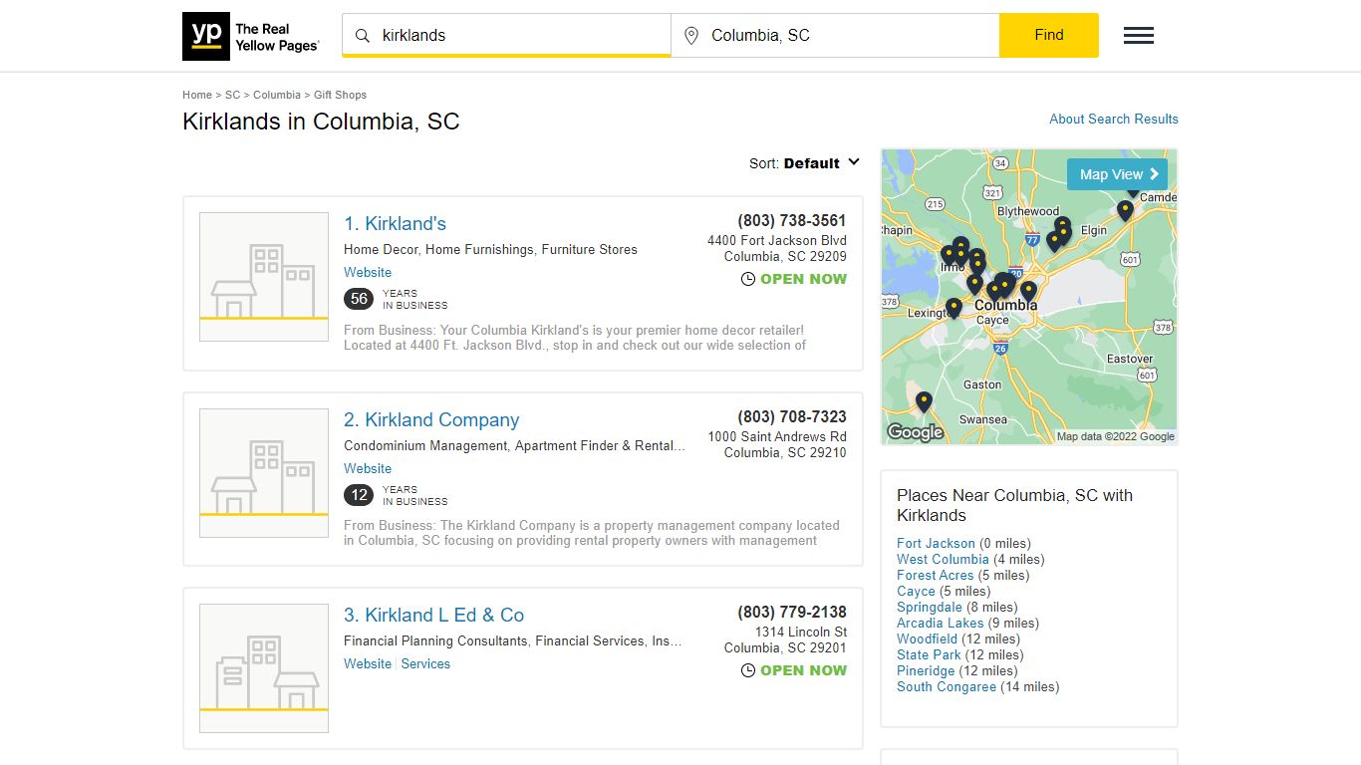Click the Map View button
Viewport: 1361px width, 765px height.
click(x=1117, y=174)
